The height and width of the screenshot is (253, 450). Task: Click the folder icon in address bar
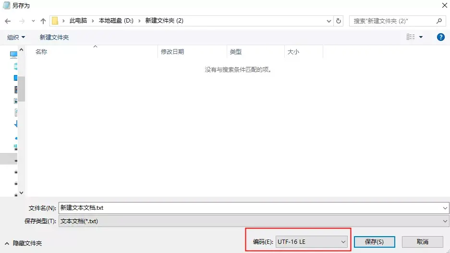pos(55,21)
